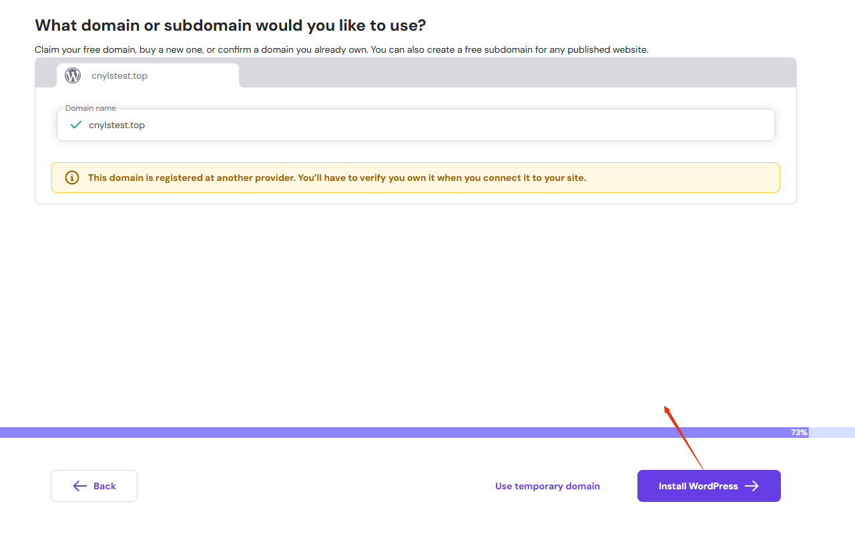Viewport: 855px width, 550px height.
Task: Click the "What domain or subdomain" heading
Action: tap(230, 25)
